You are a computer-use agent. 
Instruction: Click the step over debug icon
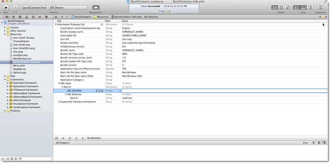[70, 138]
